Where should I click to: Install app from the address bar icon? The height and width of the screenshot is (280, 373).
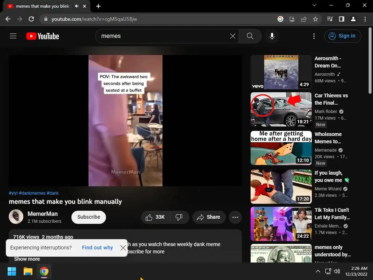pos(292,19)
